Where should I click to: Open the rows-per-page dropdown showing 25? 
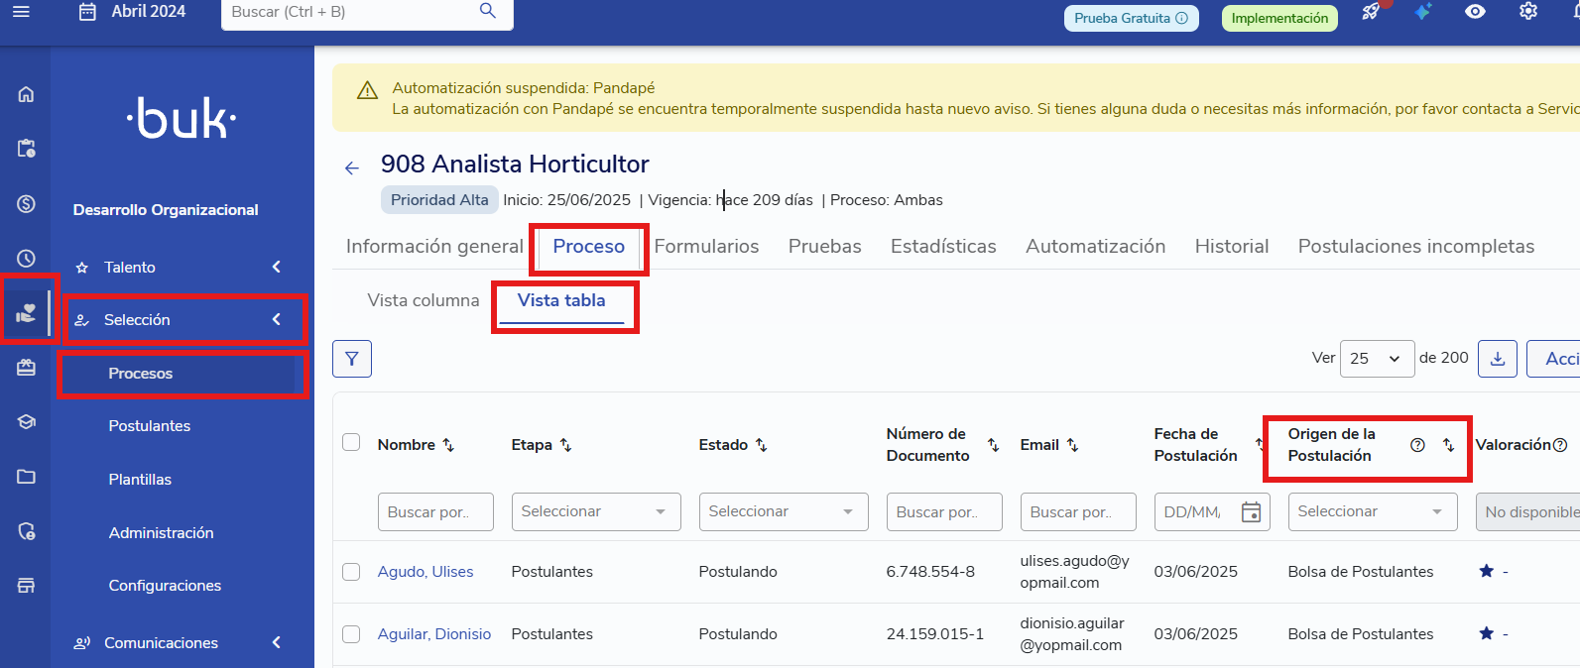click(x=1375, y=359)
